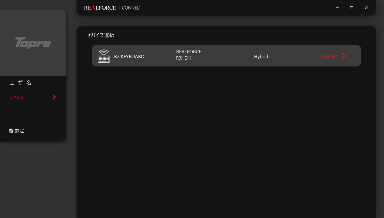Expand the デバイス sidebar chevron

point(54,97)
